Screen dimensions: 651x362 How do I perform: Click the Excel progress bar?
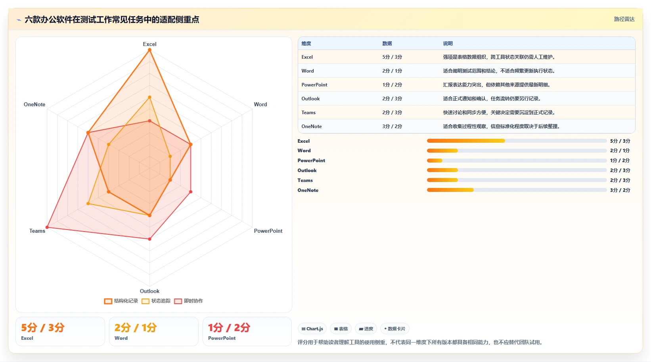click(517, 141)
